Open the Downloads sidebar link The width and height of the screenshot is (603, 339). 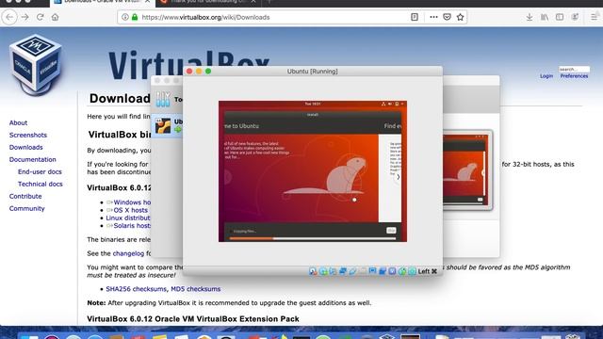coord(25,147)
